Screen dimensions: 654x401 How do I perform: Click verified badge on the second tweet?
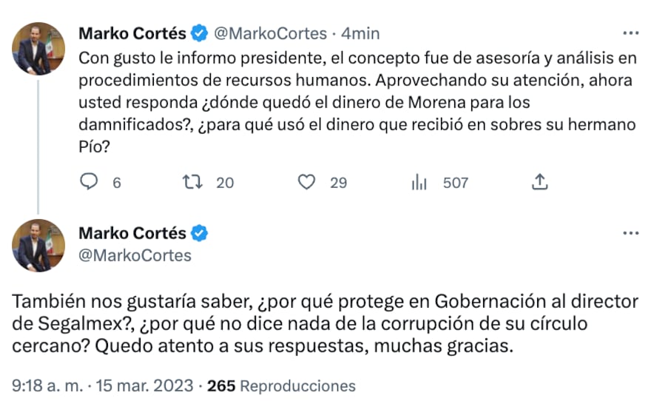click(200, 233)
